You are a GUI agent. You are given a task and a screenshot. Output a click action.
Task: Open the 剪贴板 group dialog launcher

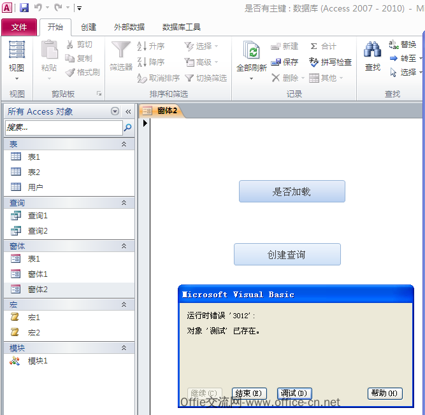[x=99, y=94]
